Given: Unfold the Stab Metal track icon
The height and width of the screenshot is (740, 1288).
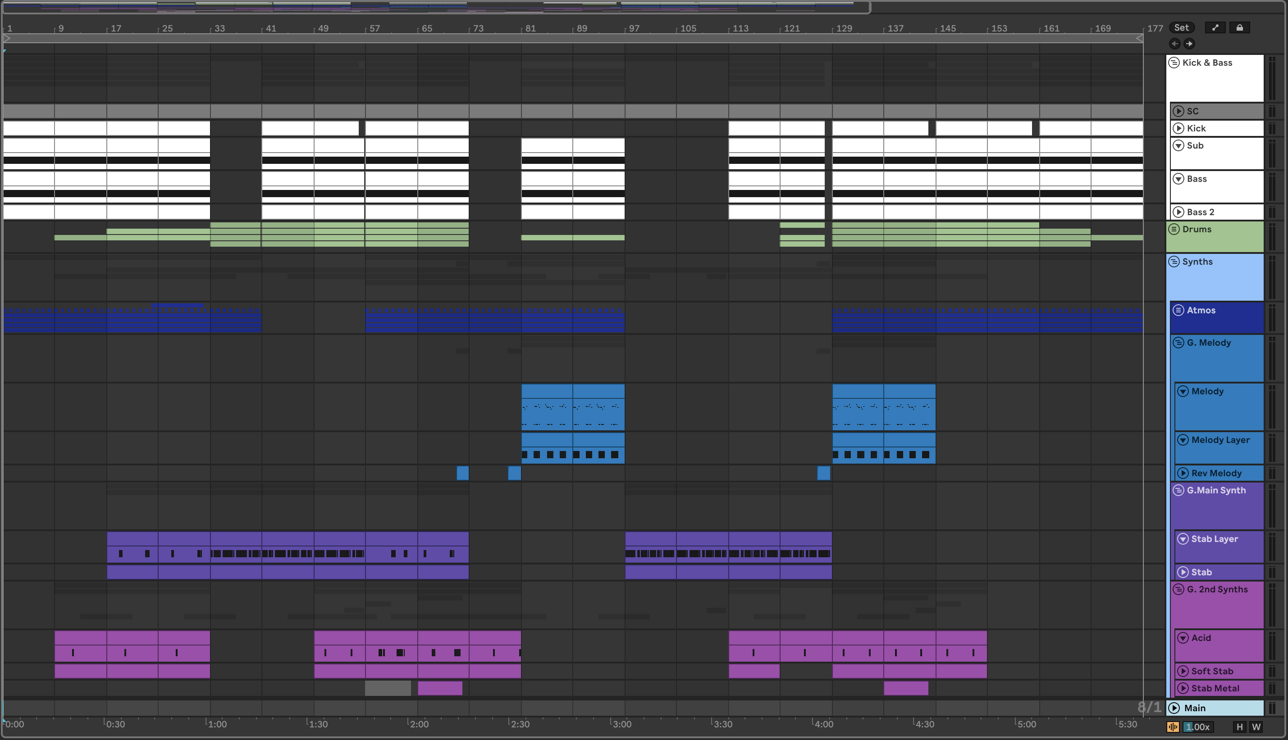Looking at the screenshot, I should pyautogui.click(x=1183, y=688).
